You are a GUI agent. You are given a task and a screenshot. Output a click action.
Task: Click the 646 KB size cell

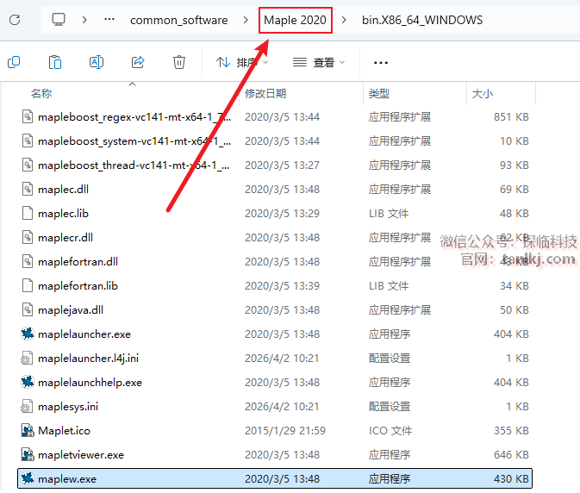(511, 455)
